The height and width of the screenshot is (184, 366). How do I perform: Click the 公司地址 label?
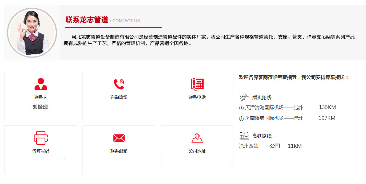pos(197,151)
